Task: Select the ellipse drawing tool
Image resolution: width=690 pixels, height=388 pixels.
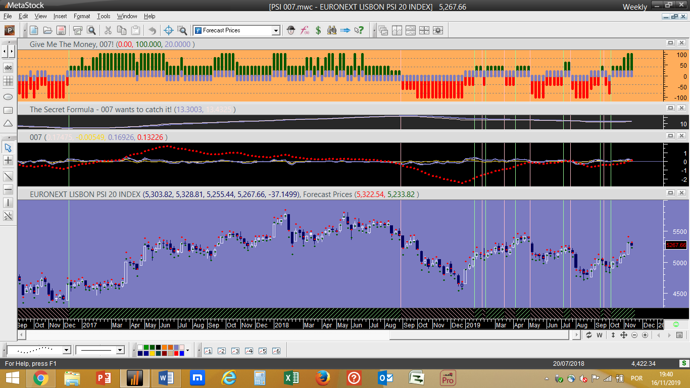Action: tap(8, 96)
